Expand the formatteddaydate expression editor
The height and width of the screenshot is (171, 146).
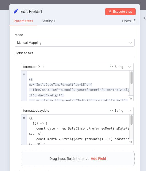(x=131, y=142)
